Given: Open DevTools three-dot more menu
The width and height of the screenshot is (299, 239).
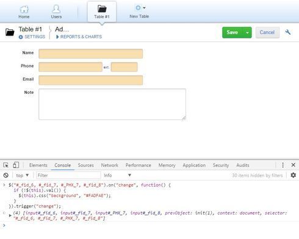Looking at the screenshot, I should click(283, 165).
